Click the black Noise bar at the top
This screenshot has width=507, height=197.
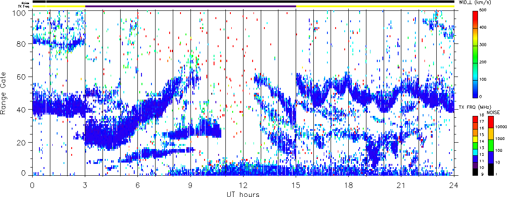pyautogui.click(x=243, y=2)
